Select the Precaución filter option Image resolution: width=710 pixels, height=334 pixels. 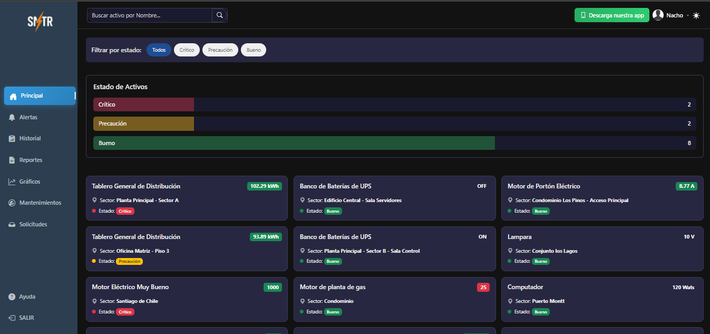coord(220,50)
